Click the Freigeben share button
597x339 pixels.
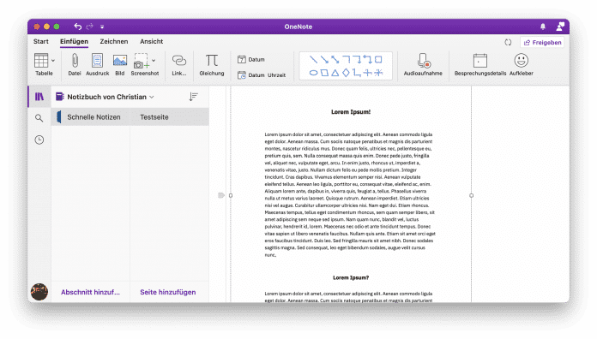542,43
